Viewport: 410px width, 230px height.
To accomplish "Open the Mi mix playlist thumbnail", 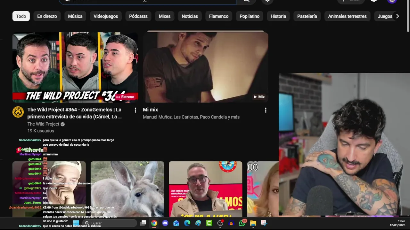I will tap(206, 67).
